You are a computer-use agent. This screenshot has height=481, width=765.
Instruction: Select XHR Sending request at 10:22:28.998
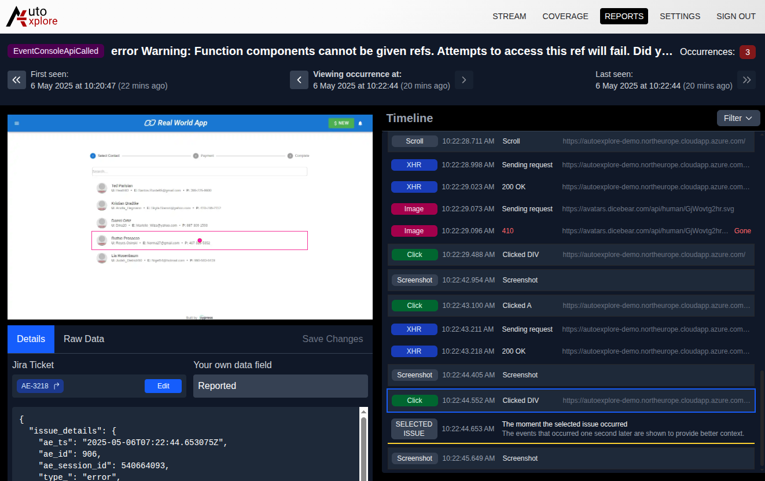coord(571,165)
